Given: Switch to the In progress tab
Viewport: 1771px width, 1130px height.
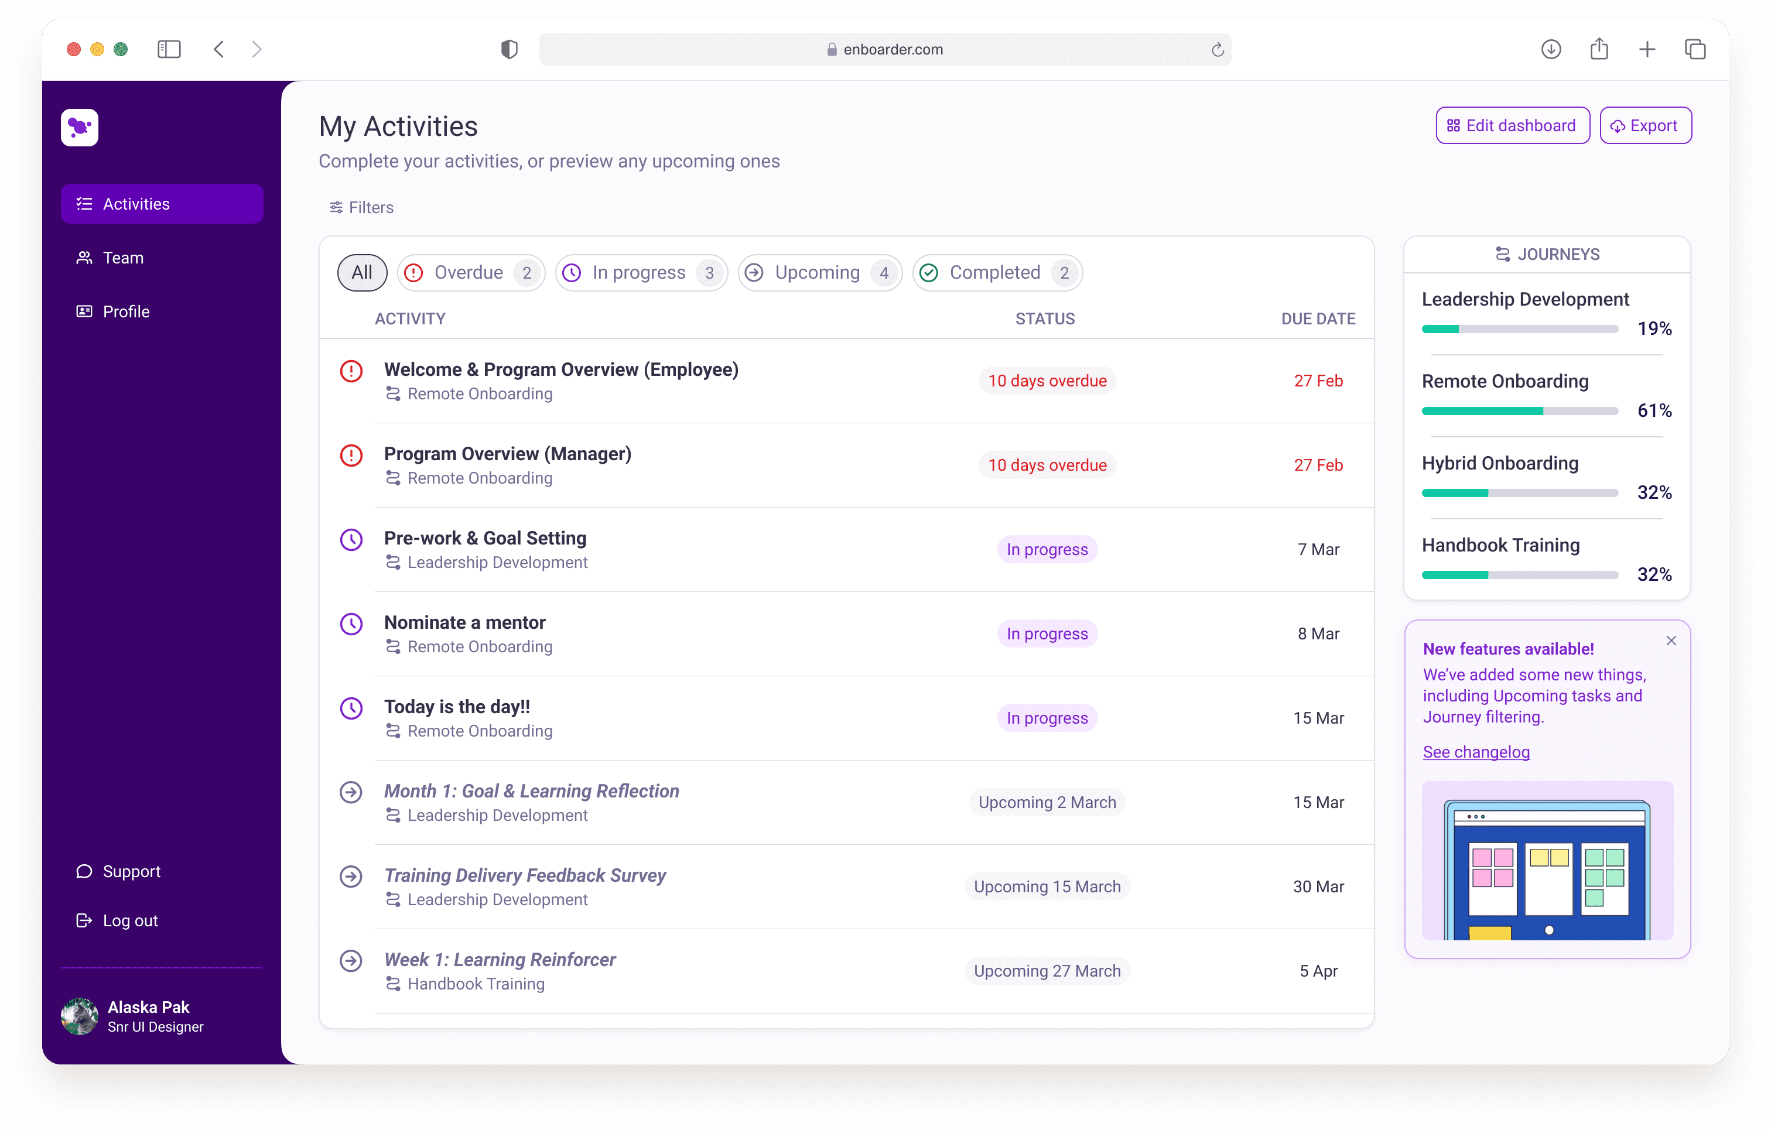Looking at the screenshot, I should pyautogui.click(x=641, y=273).
